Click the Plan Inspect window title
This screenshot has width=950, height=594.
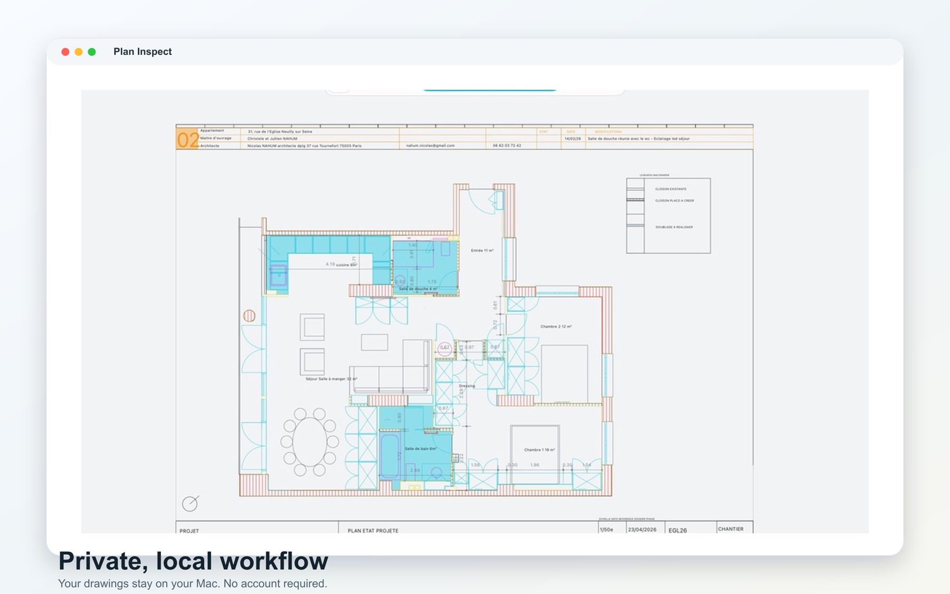tap(142, 52)
